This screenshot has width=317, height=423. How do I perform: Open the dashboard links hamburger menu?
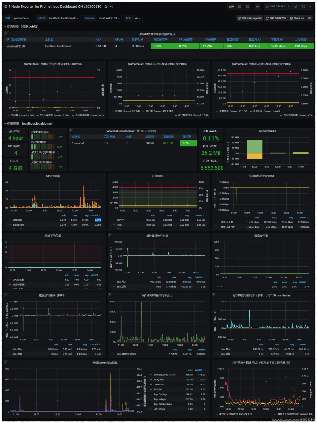[x=309, y=18]
